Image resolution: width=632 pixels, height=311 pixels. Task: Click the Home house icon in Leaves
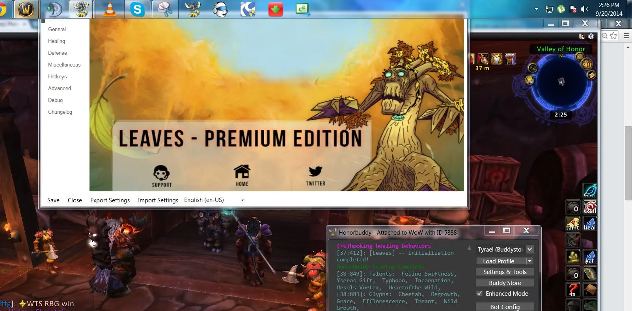tap(242, 176)
